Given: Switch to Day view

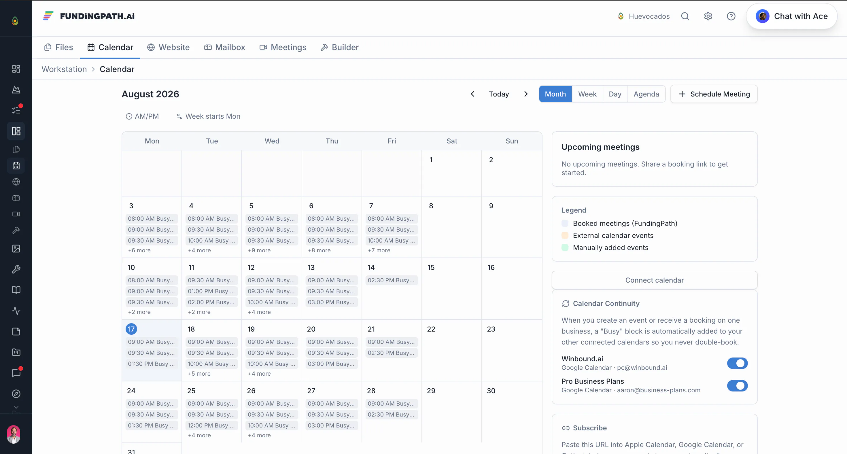Looking at the screenshot, I should click(615, 94).
